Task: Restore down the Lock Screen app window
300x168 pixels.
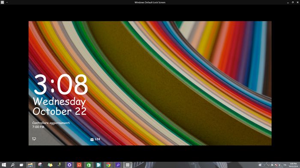Action: coord(293,3)
